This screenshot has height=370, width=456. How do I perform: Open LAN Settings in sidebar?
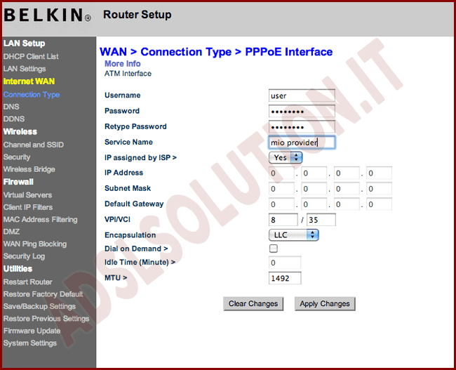point(25,69)
